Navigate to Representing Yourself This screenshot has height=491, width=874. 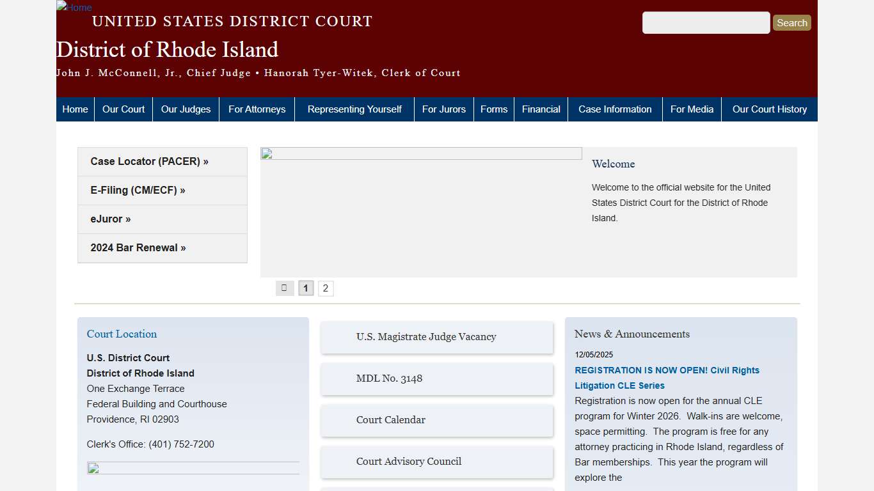[x=354, y=109]
